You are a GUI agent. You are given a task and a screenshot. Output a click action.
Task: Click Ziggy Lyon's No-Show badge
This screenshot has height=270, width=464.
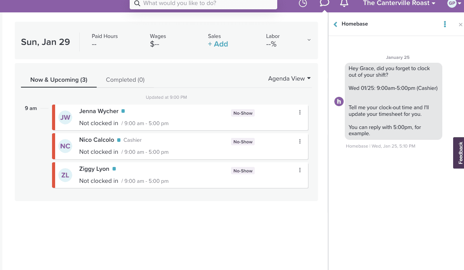click(243, 170)
